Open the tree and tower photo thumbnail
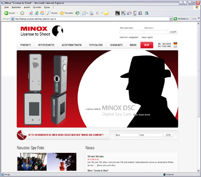201x177 pixels. [62, 162]
